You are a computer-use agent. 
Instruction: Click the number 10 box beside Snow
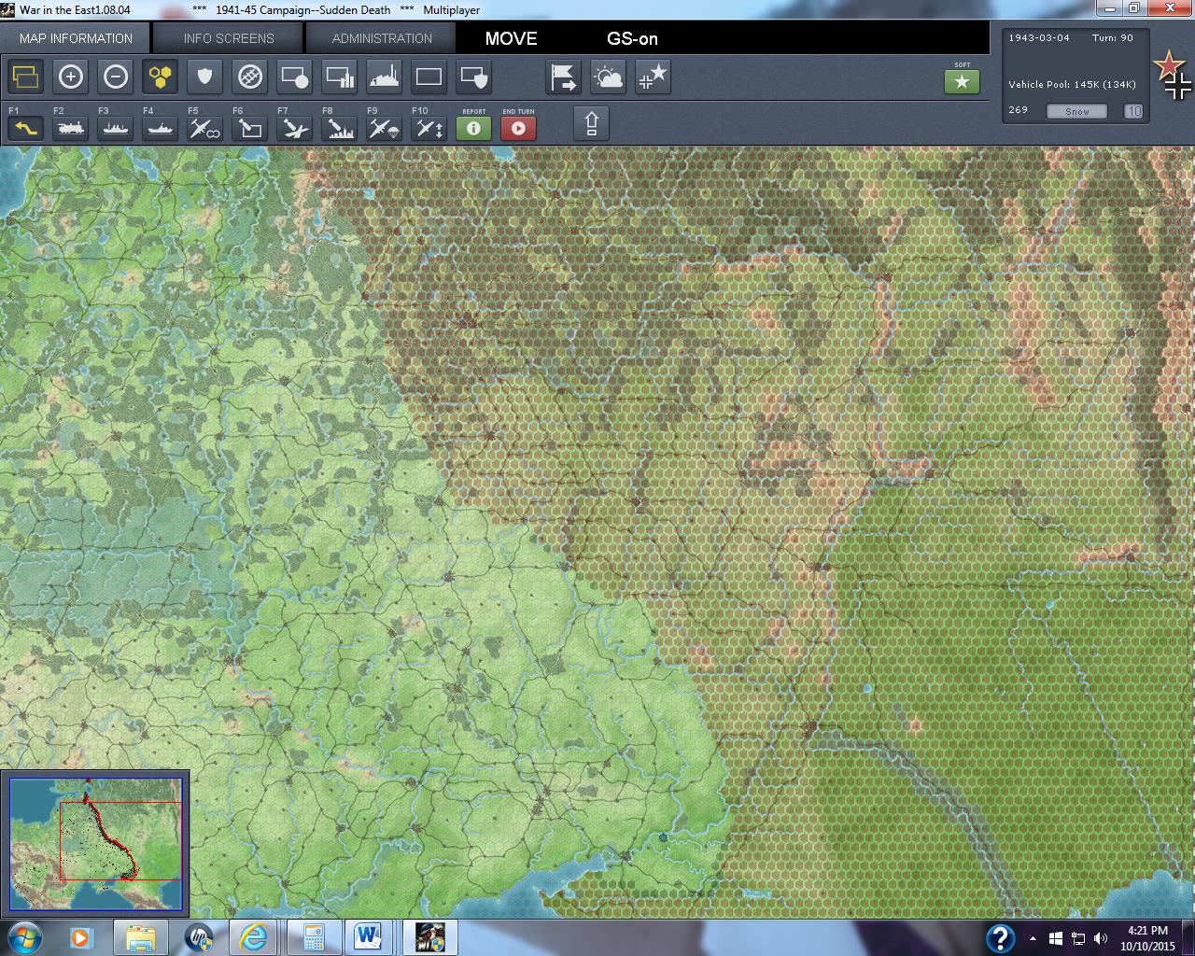point(1133,111)
